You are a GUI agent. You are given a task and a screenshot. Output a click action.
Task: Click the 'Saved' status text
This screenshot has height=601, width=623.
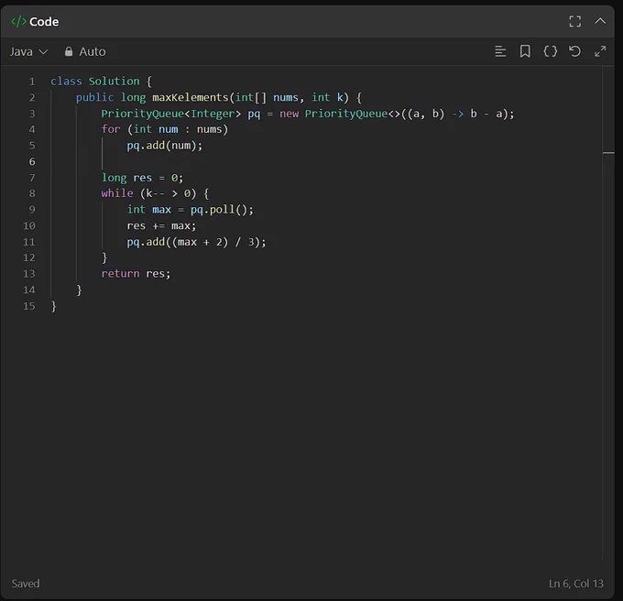(x=26, y=584)
